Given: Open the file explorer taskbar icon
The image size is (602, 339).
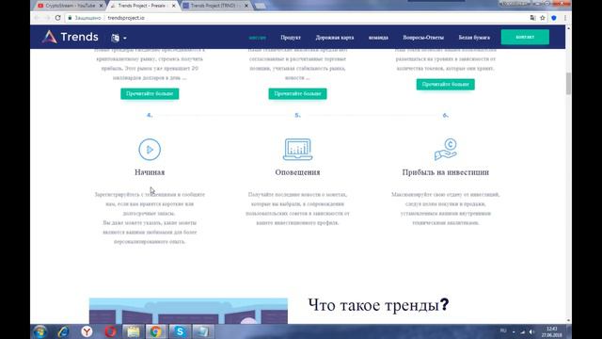Looking at the screenshot, I should coord(134,331).
